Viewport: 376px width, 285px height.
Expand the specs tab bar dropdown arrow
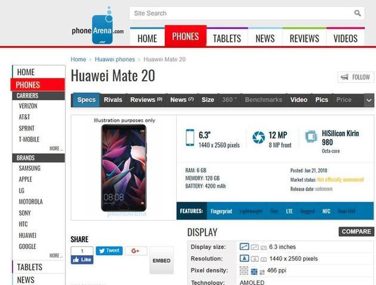pyautogui.click(x=369, y=100)
